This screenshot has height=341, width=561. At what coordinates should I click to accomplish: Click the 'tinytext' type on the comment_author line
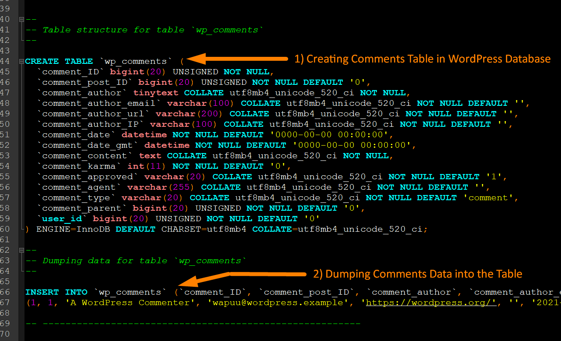(x=156, y=93)
